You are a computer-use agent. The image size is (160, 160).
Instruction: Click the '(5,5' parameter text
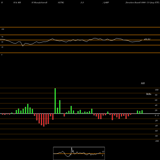(82, 3)
